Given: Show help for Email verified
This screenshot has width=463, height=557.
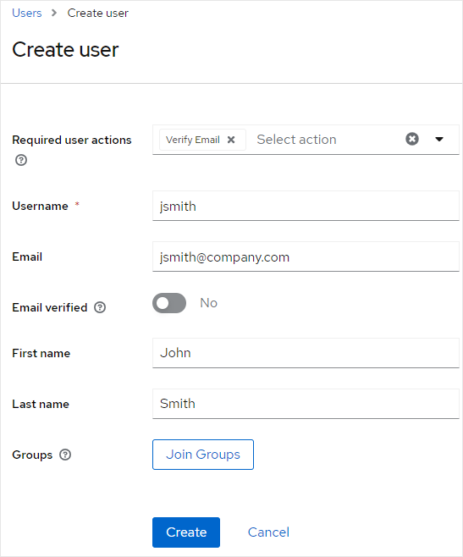Looking at the screenshot, I should coord(100,307).
